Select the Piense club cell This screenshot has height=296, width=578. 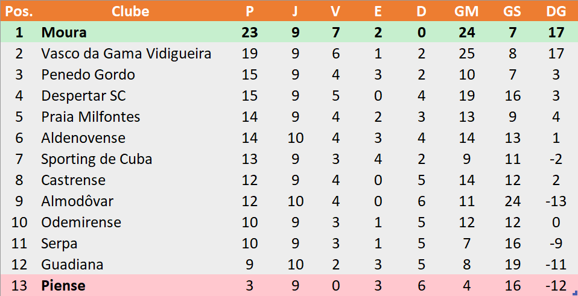click(63, 286)
